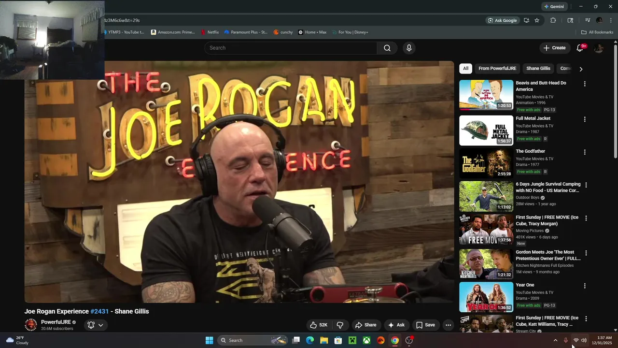Open Chrome three-dot menu

tap(611, 20)
